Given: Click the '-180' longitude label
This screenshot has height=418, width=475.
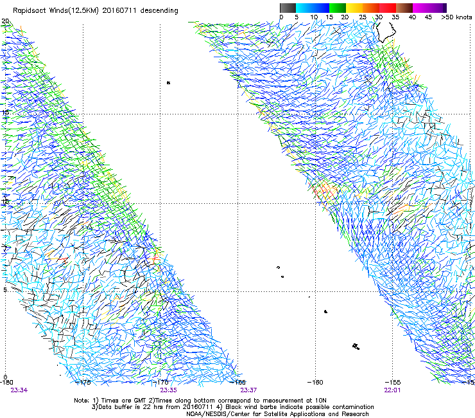Looking at the screenshot, I should pos(6,383).
